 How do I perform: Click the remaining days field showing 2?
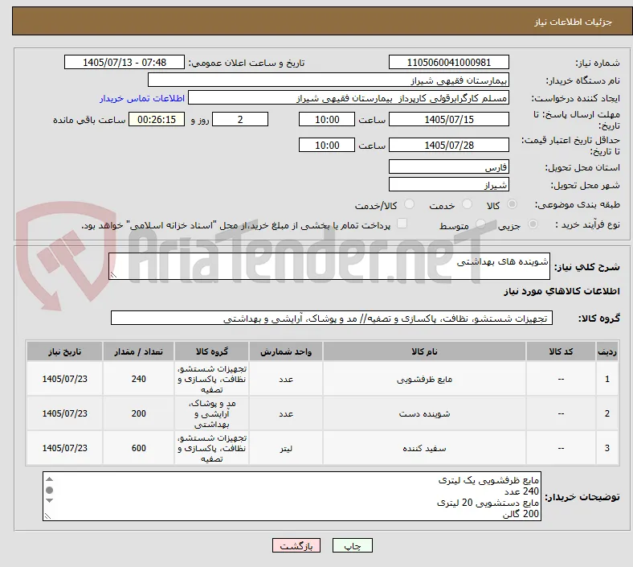[x=240, y=119]
